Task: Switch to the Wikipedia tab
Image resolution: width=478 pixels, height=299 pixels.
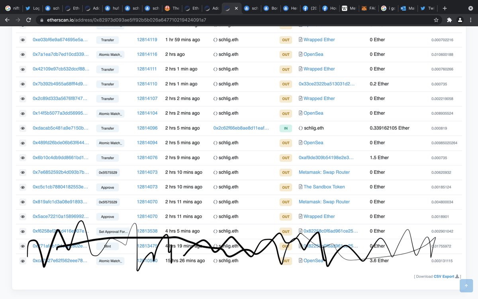Action: tap(350, 8)
